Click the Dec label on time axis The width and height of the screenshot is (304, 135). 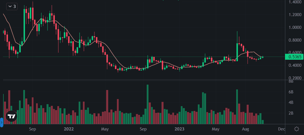(x=281, y=129)
